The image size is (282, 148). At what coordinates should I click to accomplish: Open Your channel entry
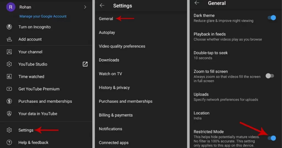[30, 52]
